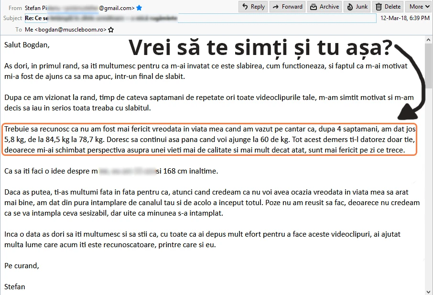Viewport: 433px width, 295px height.
Task: Select the sender's @gmail.com address
Action: (117, 8)
